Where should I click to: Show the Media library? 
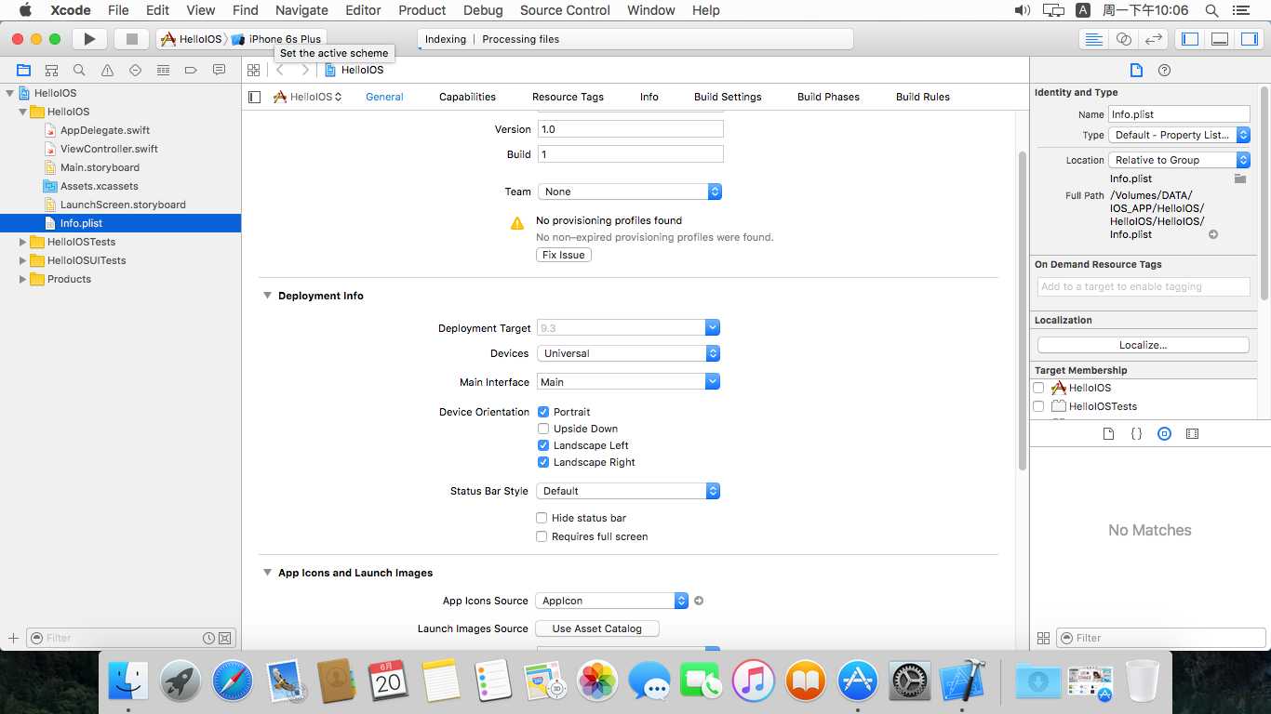[x=1192, y=434]
